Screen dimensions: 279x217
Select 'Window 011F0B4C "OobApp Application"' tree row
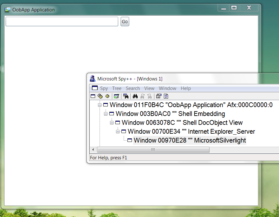click(191, 105)
